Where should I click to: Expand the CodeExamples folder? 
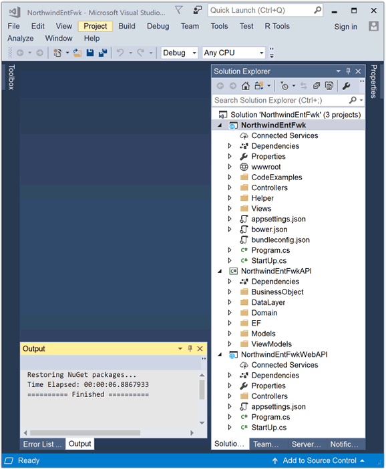coord(230,177)
